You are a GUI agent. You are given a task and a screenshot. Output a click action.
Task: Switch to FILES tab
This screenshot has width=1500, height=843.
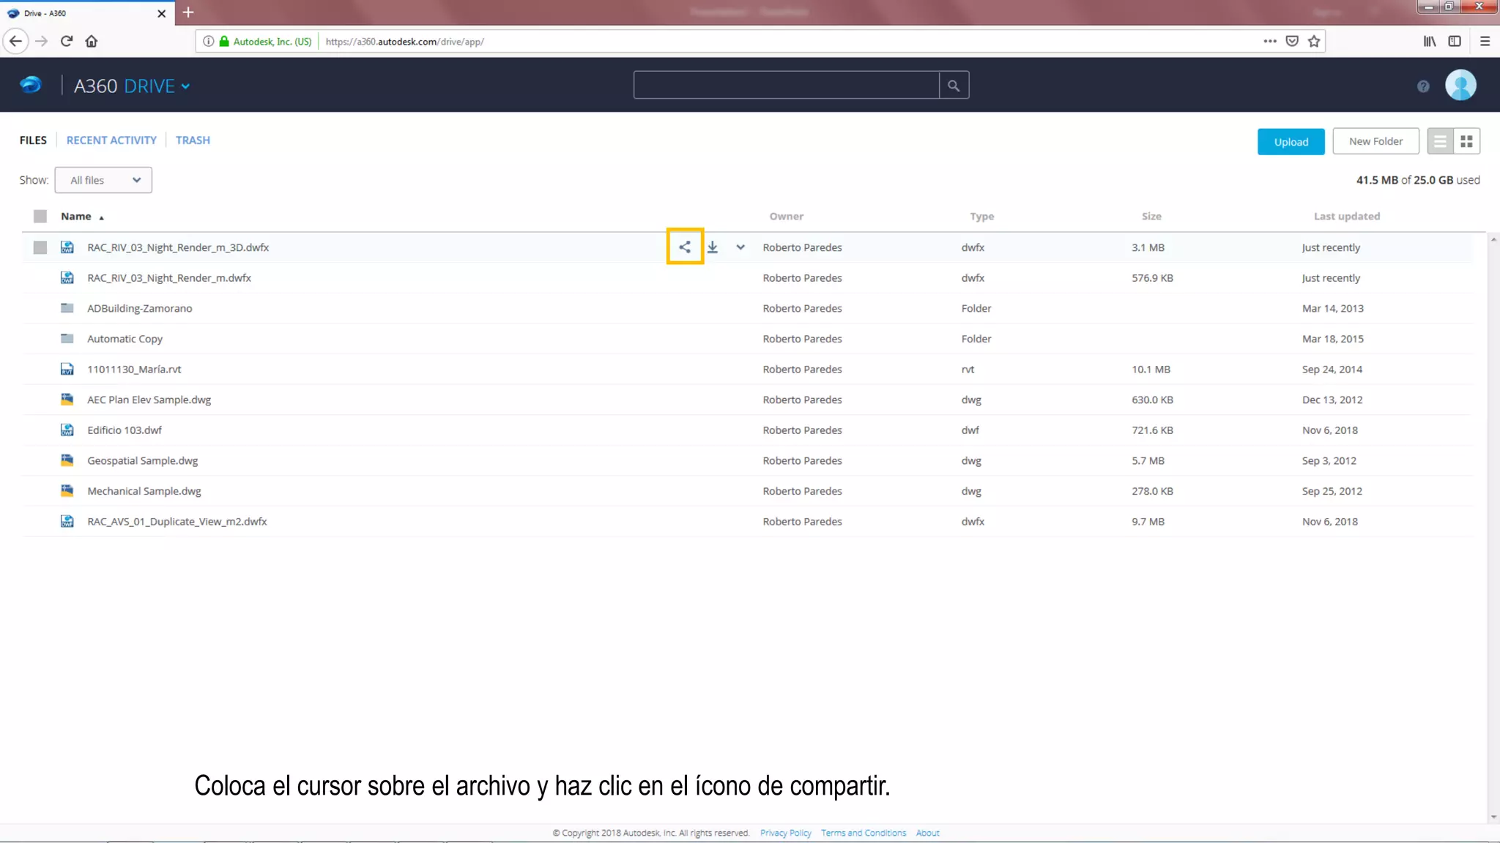coord(33,140)
